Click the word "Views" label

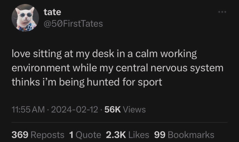pyautogui.click(x=134, y=109)
